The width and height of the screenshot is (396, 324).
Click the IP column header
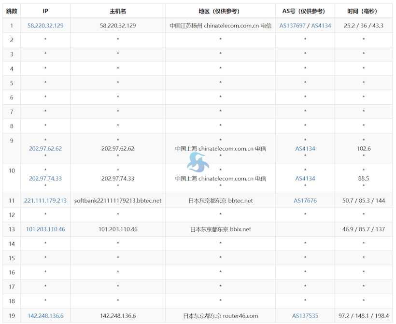(45, 11)
